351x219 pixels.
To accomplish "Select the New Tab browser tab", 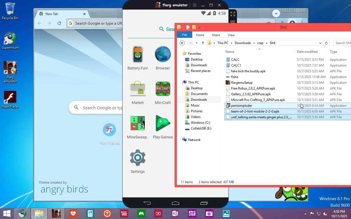I will (x=63, y=14).
